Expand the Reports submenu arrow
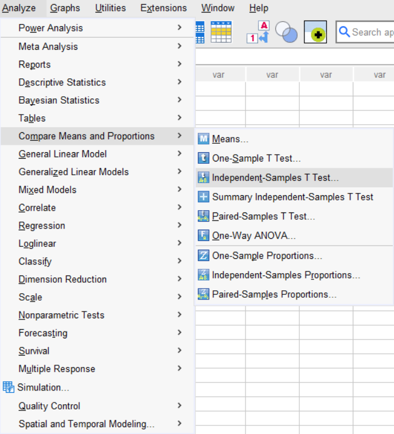394x434 pixels. click(x=180, y=64)
